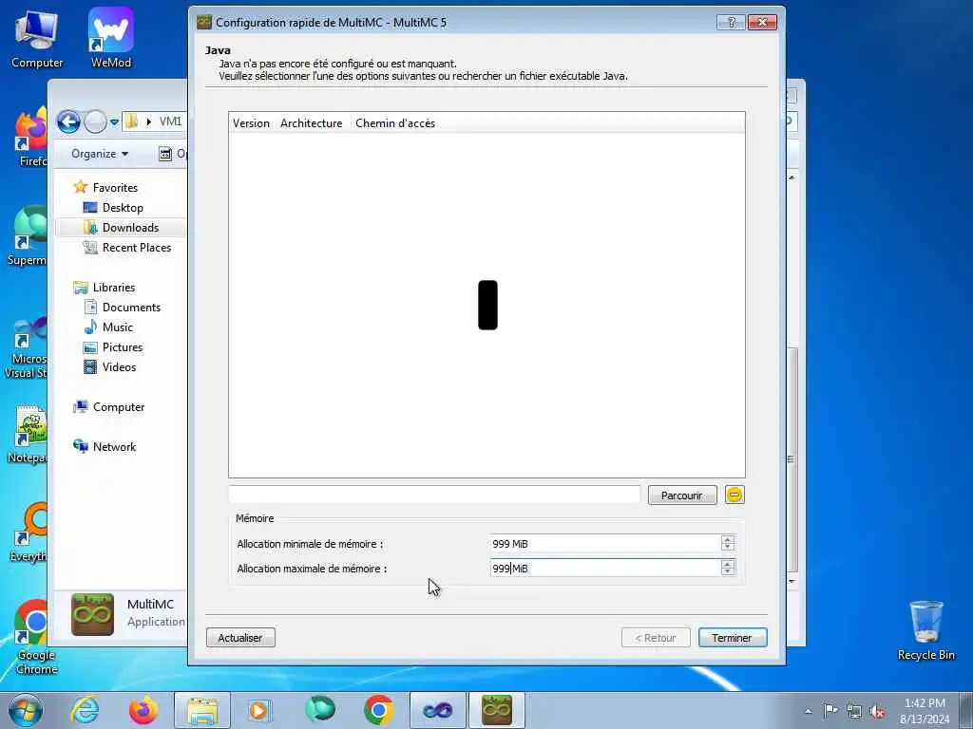Open Windows Explorer taskbar button
973x729 pixels.
[202, 710]
